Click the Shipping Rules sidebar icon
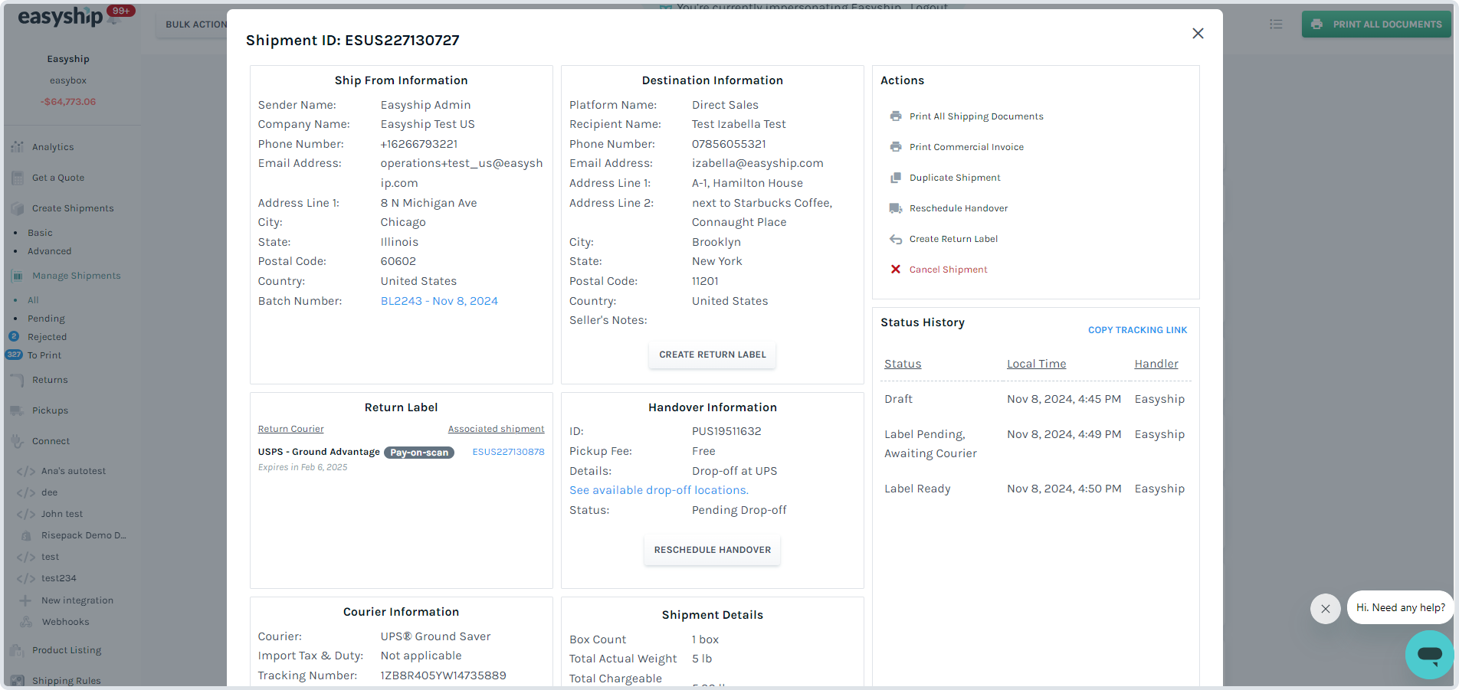The image size is (1459, 690). coord(18,681)
